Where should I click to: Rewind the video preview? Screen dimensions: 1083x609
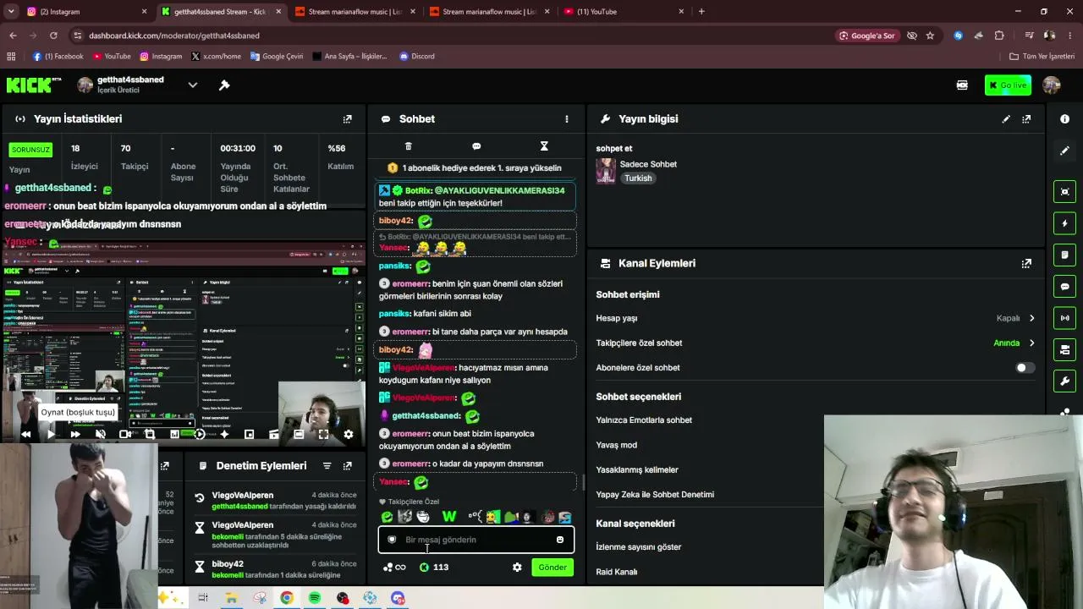[26, 434]
